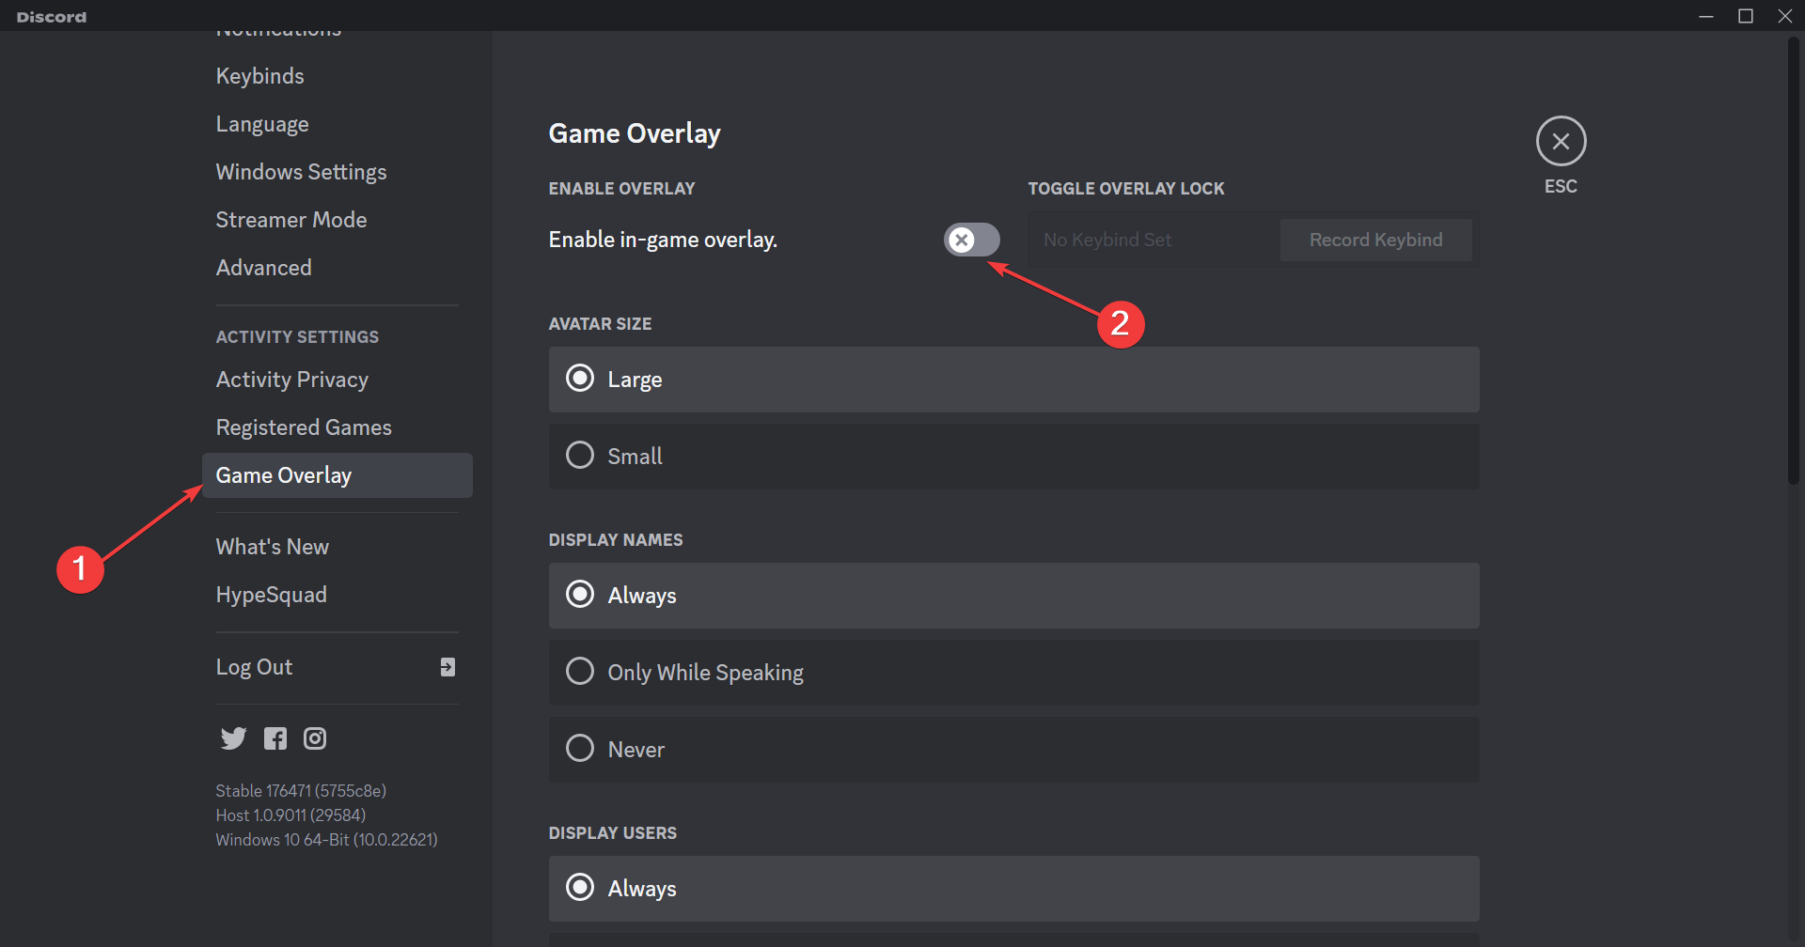This screenshot has height=947, width=1805.
Task: Click the Windows 10 64-Bit build line
Action: (326, 840)
